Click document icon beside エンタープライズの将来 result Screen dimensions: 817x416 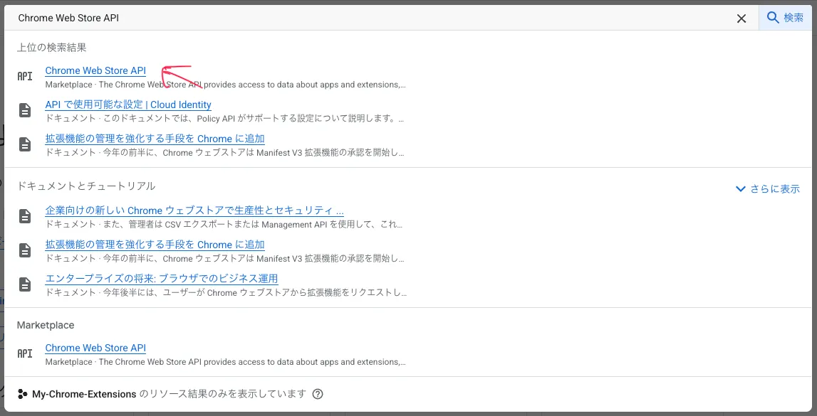tap(25, 284)
